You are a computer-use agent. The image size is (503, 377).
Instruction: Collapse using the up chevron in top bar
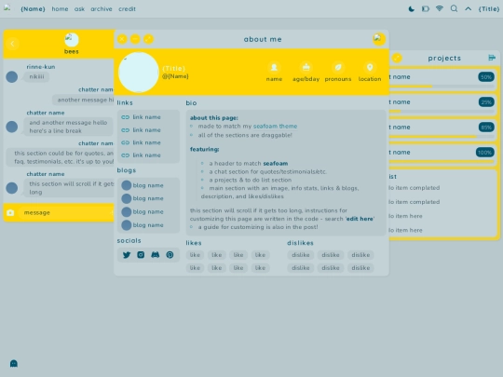(468, 9)
